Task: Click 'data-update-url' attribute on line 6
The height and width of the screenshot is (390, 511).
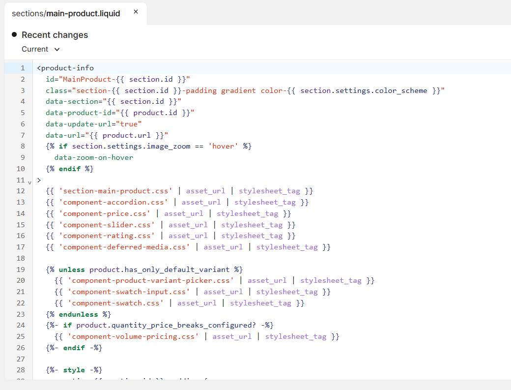Action: click(x=79, y=124)
